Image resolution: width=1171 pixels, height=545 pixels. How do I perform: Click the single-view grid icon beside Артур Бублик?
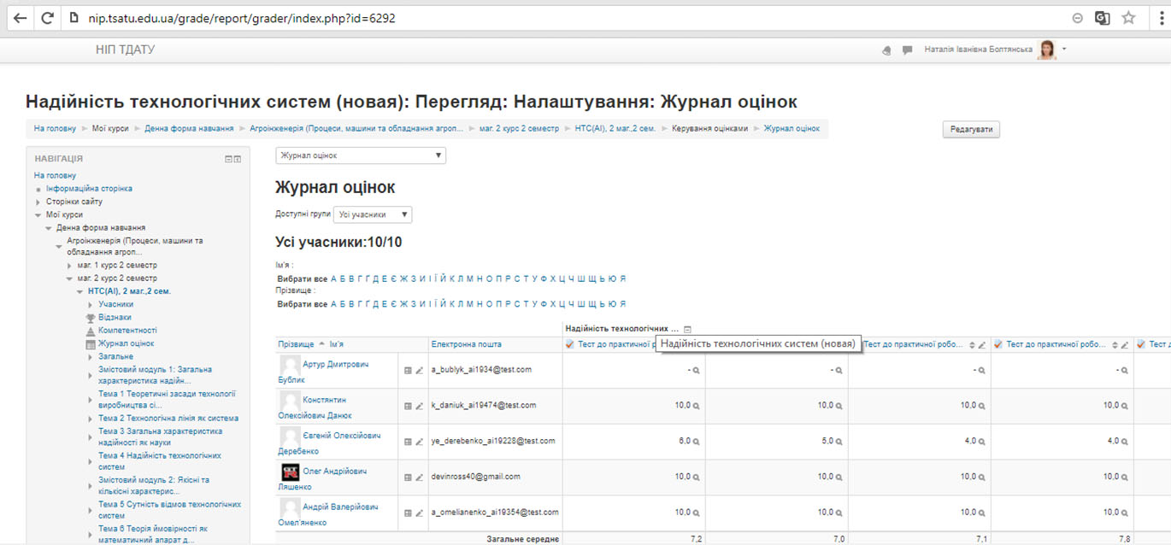click(408, 371)
